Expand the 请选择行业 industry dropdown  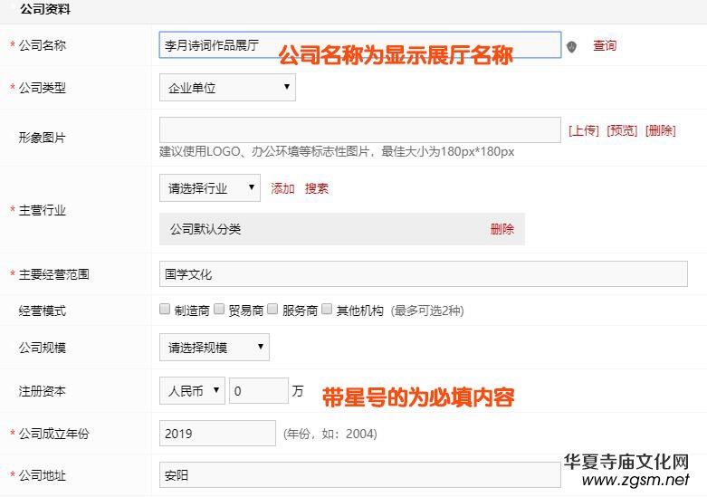[210, 188]
